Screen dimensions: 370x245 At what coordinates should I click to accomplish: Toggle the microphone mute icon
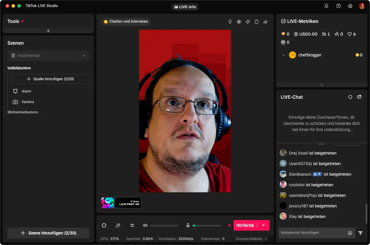188,225
